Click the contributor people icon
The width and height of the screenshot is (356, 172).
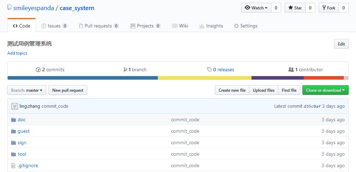click(x=291, y=69)
